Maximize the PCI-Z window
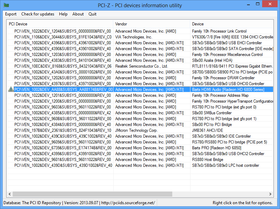 (x=258, y=4)
